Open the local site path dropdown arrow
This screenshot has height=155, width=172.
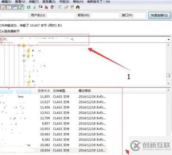point(169,40)
